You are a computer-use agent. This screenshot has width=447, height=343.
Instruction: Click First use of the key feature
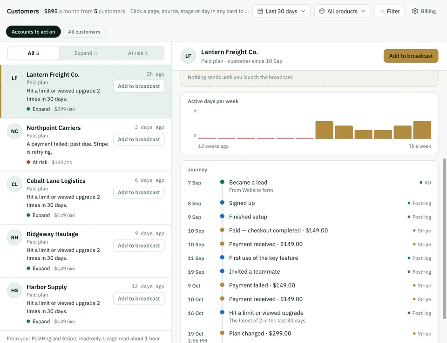click(264, 258)
